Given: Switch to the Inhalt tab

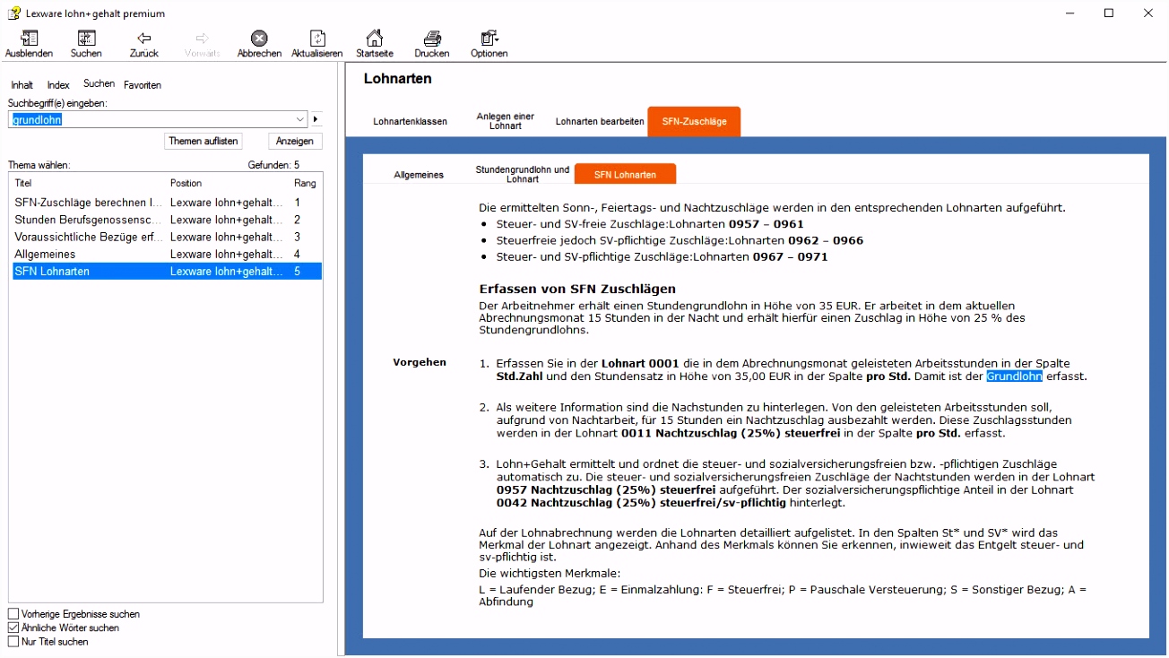Looking at the screenshot, I should point(22,85).
